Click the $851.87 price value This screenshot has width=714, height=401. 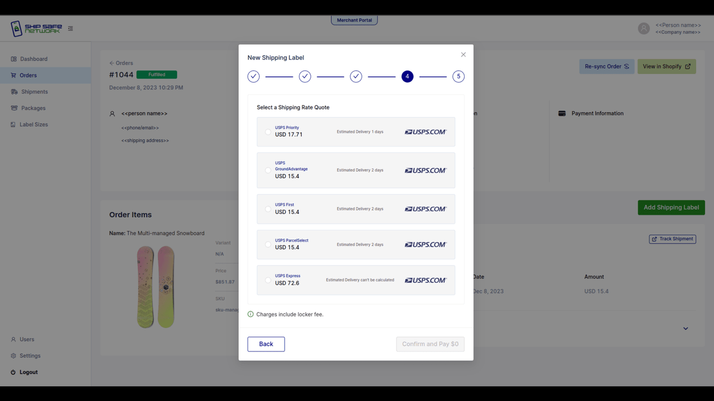[225, 282]
